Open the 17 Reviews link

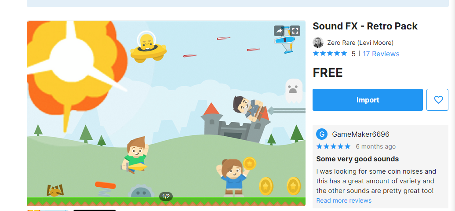pyautogui.click(x=381, y=54)
